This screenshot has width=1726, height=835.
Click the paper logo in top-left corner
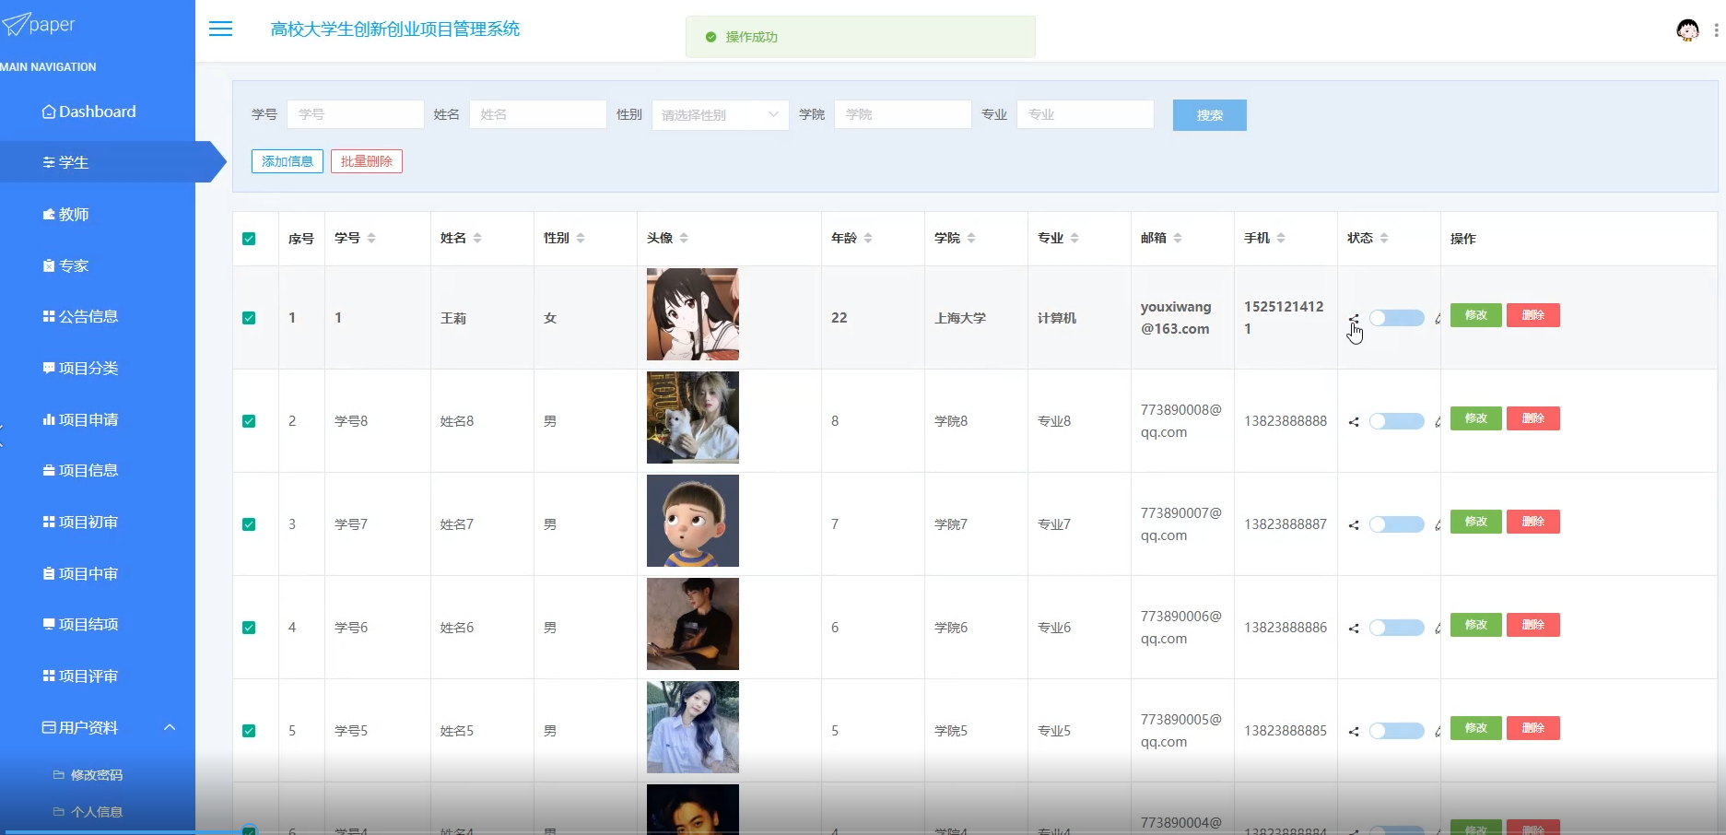point(40,24)
